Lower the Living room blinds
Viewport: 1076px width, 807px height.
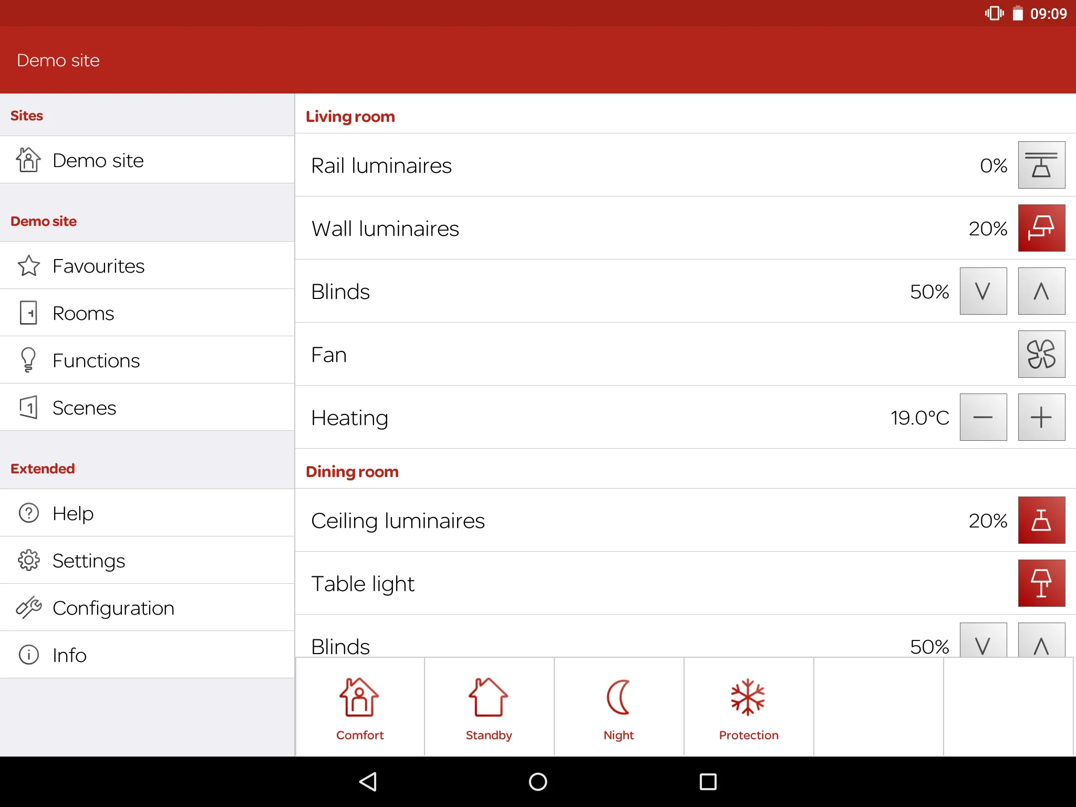click(983, 291)
